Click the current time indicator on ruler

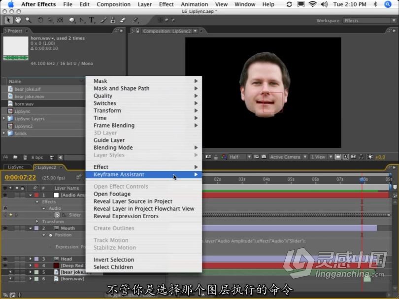pyautogui.click(x=363, y=180)
